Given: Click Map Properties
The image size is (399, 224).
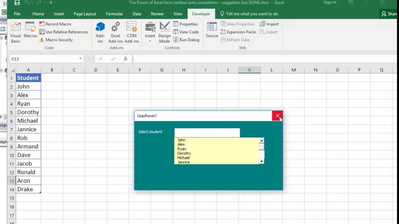Looking at the screenshot, I should coord(238,24).
